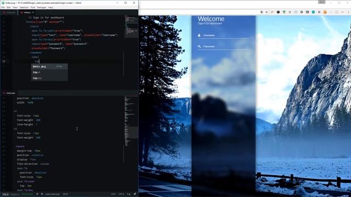The width and height of the screenshot is (351, 197).
Task: Click the file path in Atom status bar
Action: click(53, 194)
